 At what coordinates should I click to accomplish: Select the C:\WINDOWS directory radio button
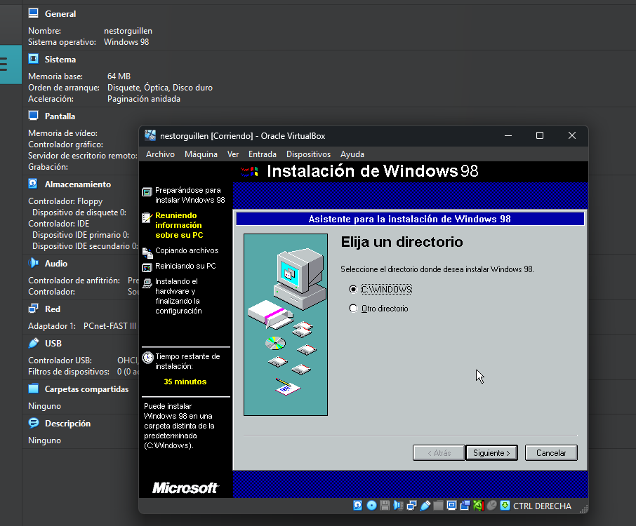tap(353, 289)
